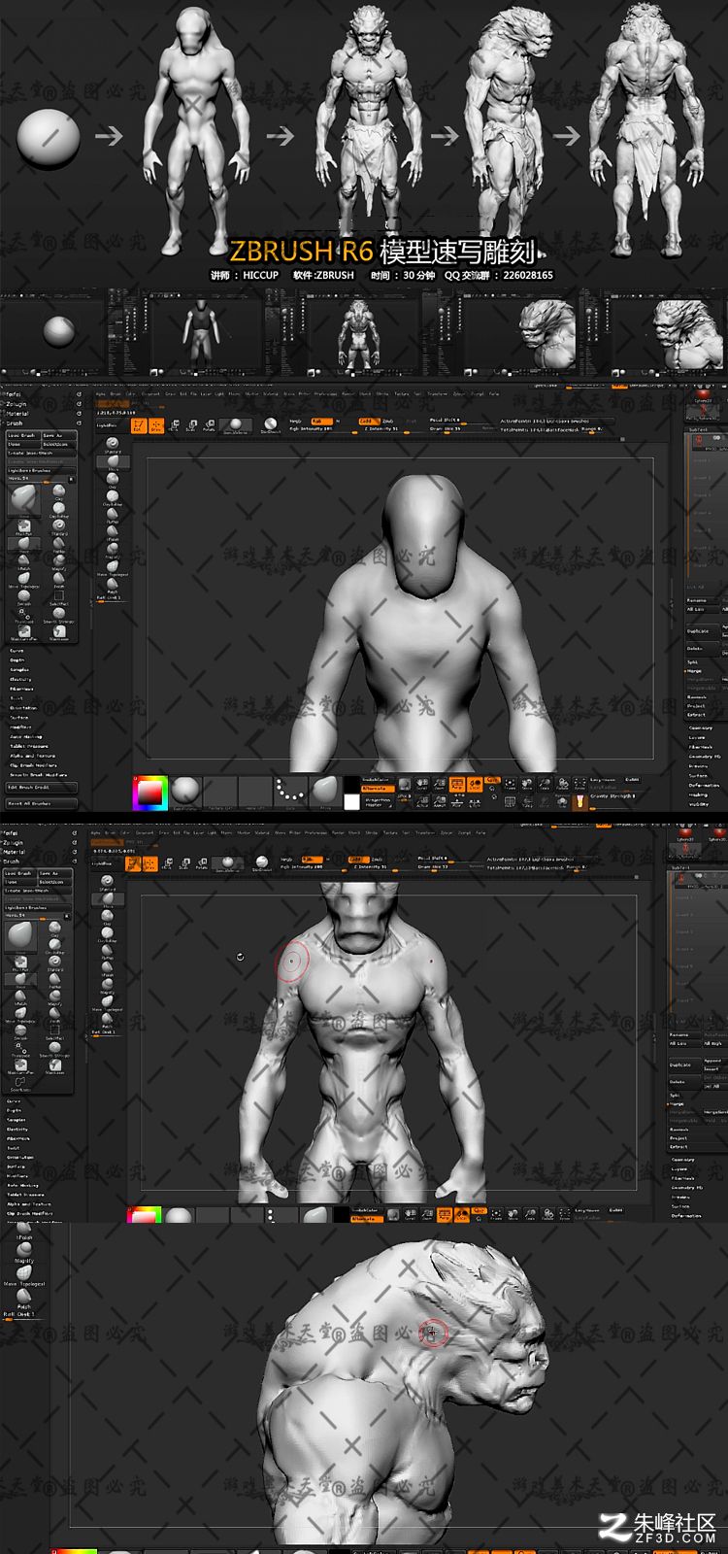The height and width of the screenshot is (1554, 728).
Task: Open material sphere in faceless-model window's bottom shelf
Action: click(x=184, y=793)
